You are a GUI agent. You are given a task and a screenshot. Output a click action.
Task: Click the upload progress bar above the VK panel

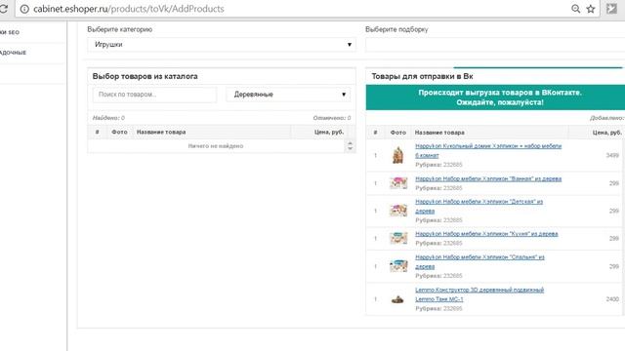point(538,67)
